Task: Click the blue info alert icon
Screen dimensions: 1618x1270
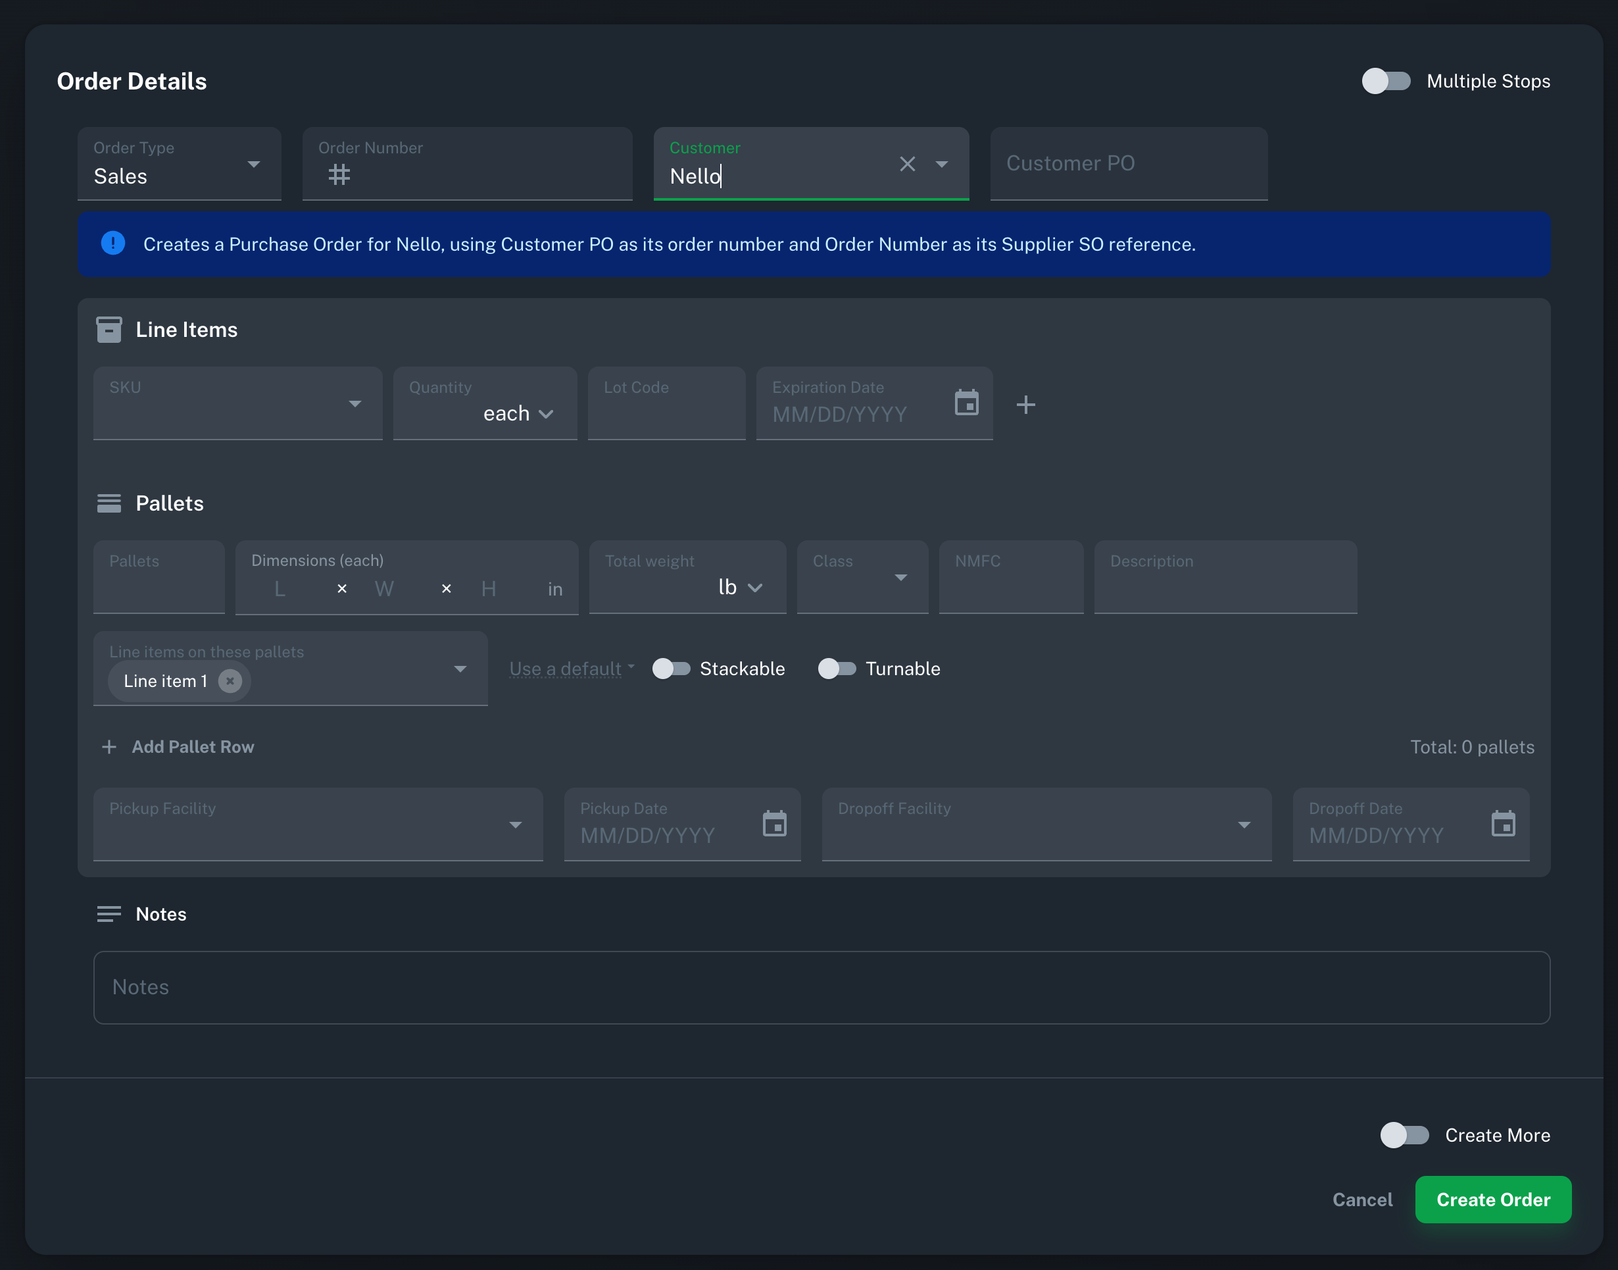Action: (113, 243)
